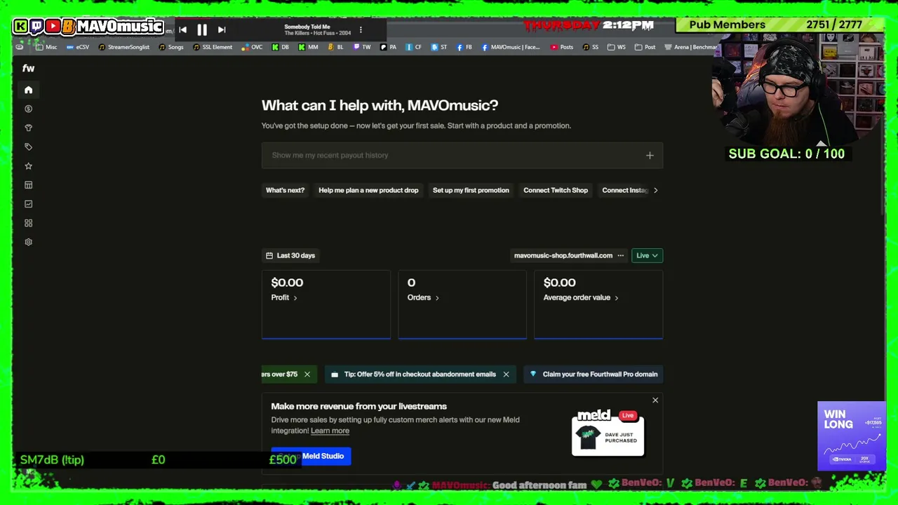Viewport: 898px width, 505px height.
Task: Open the apps grid sidebar icon
Action: point(28,223)
